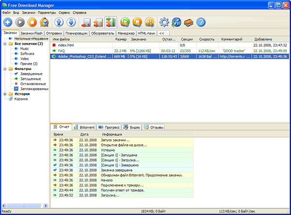Screen dimensions: 291x215
Task: Open settings via the gear icon
Action: tap(164, 22)
